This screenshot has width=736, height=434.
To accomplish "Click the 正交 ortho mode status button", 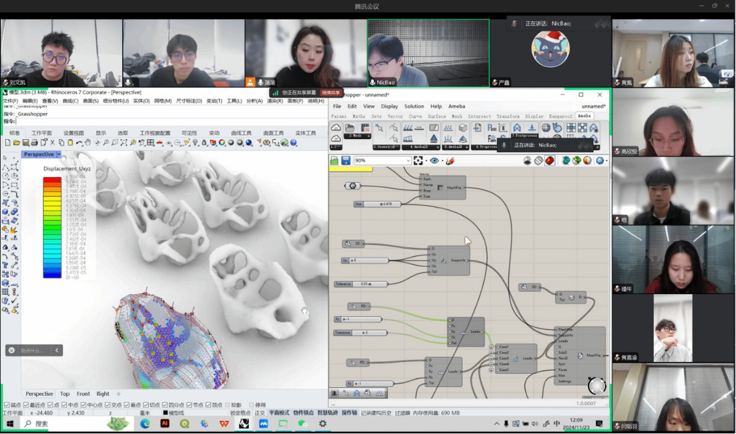I will coord(260,413).
